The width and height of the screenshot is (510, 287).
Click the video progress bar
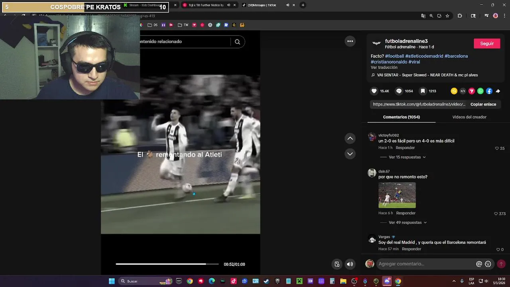[167, 264]
